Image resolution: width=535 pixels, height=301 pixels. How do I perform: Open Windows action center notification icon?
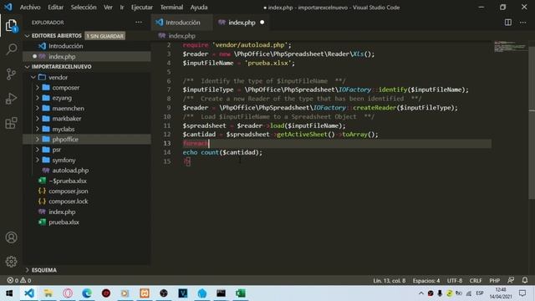[522, 293]
